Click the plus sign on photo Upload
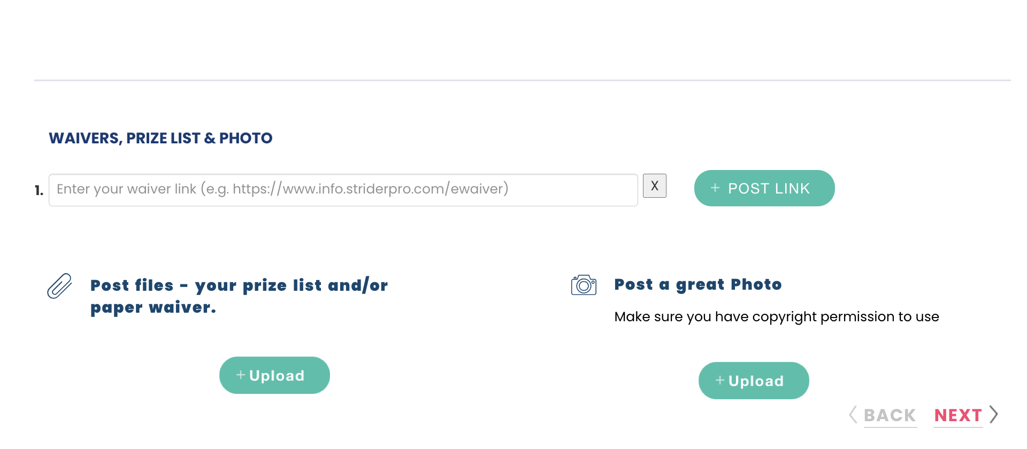1027x449 pixels. click(720, 381)
